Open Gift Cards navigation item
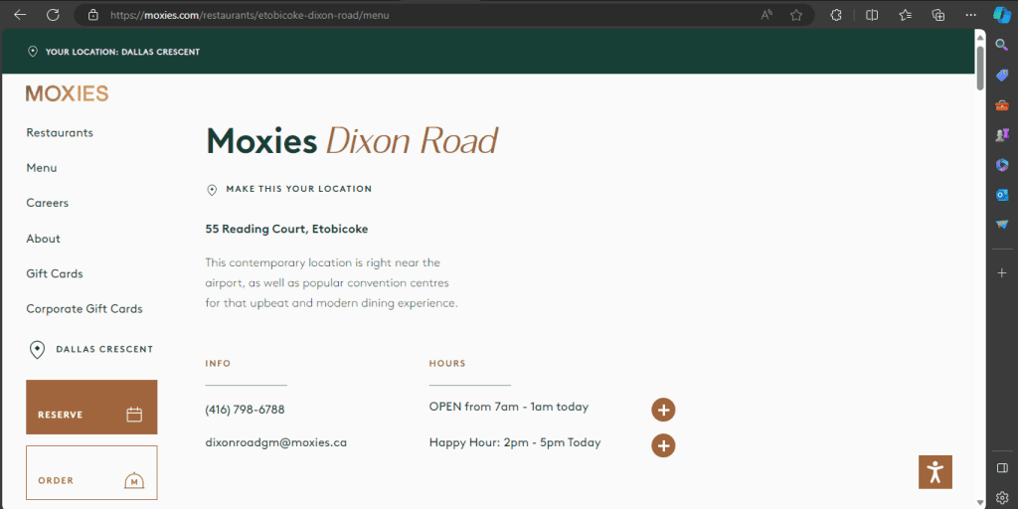The height and width of the screenshot is (509, 1018). tap(55, 273)
